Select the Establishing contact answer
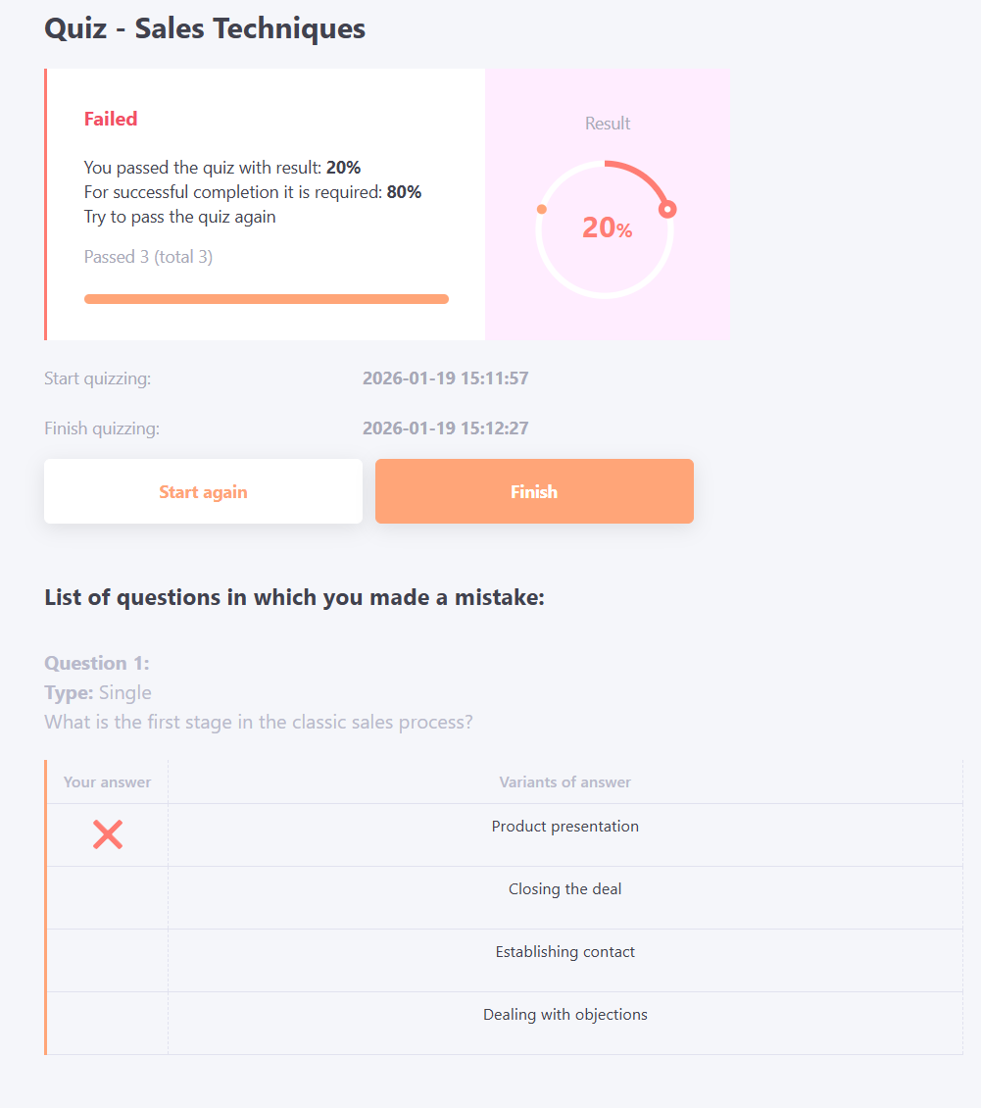The height and width of the screenshot is (1108, 981). [x=564, y=952]
